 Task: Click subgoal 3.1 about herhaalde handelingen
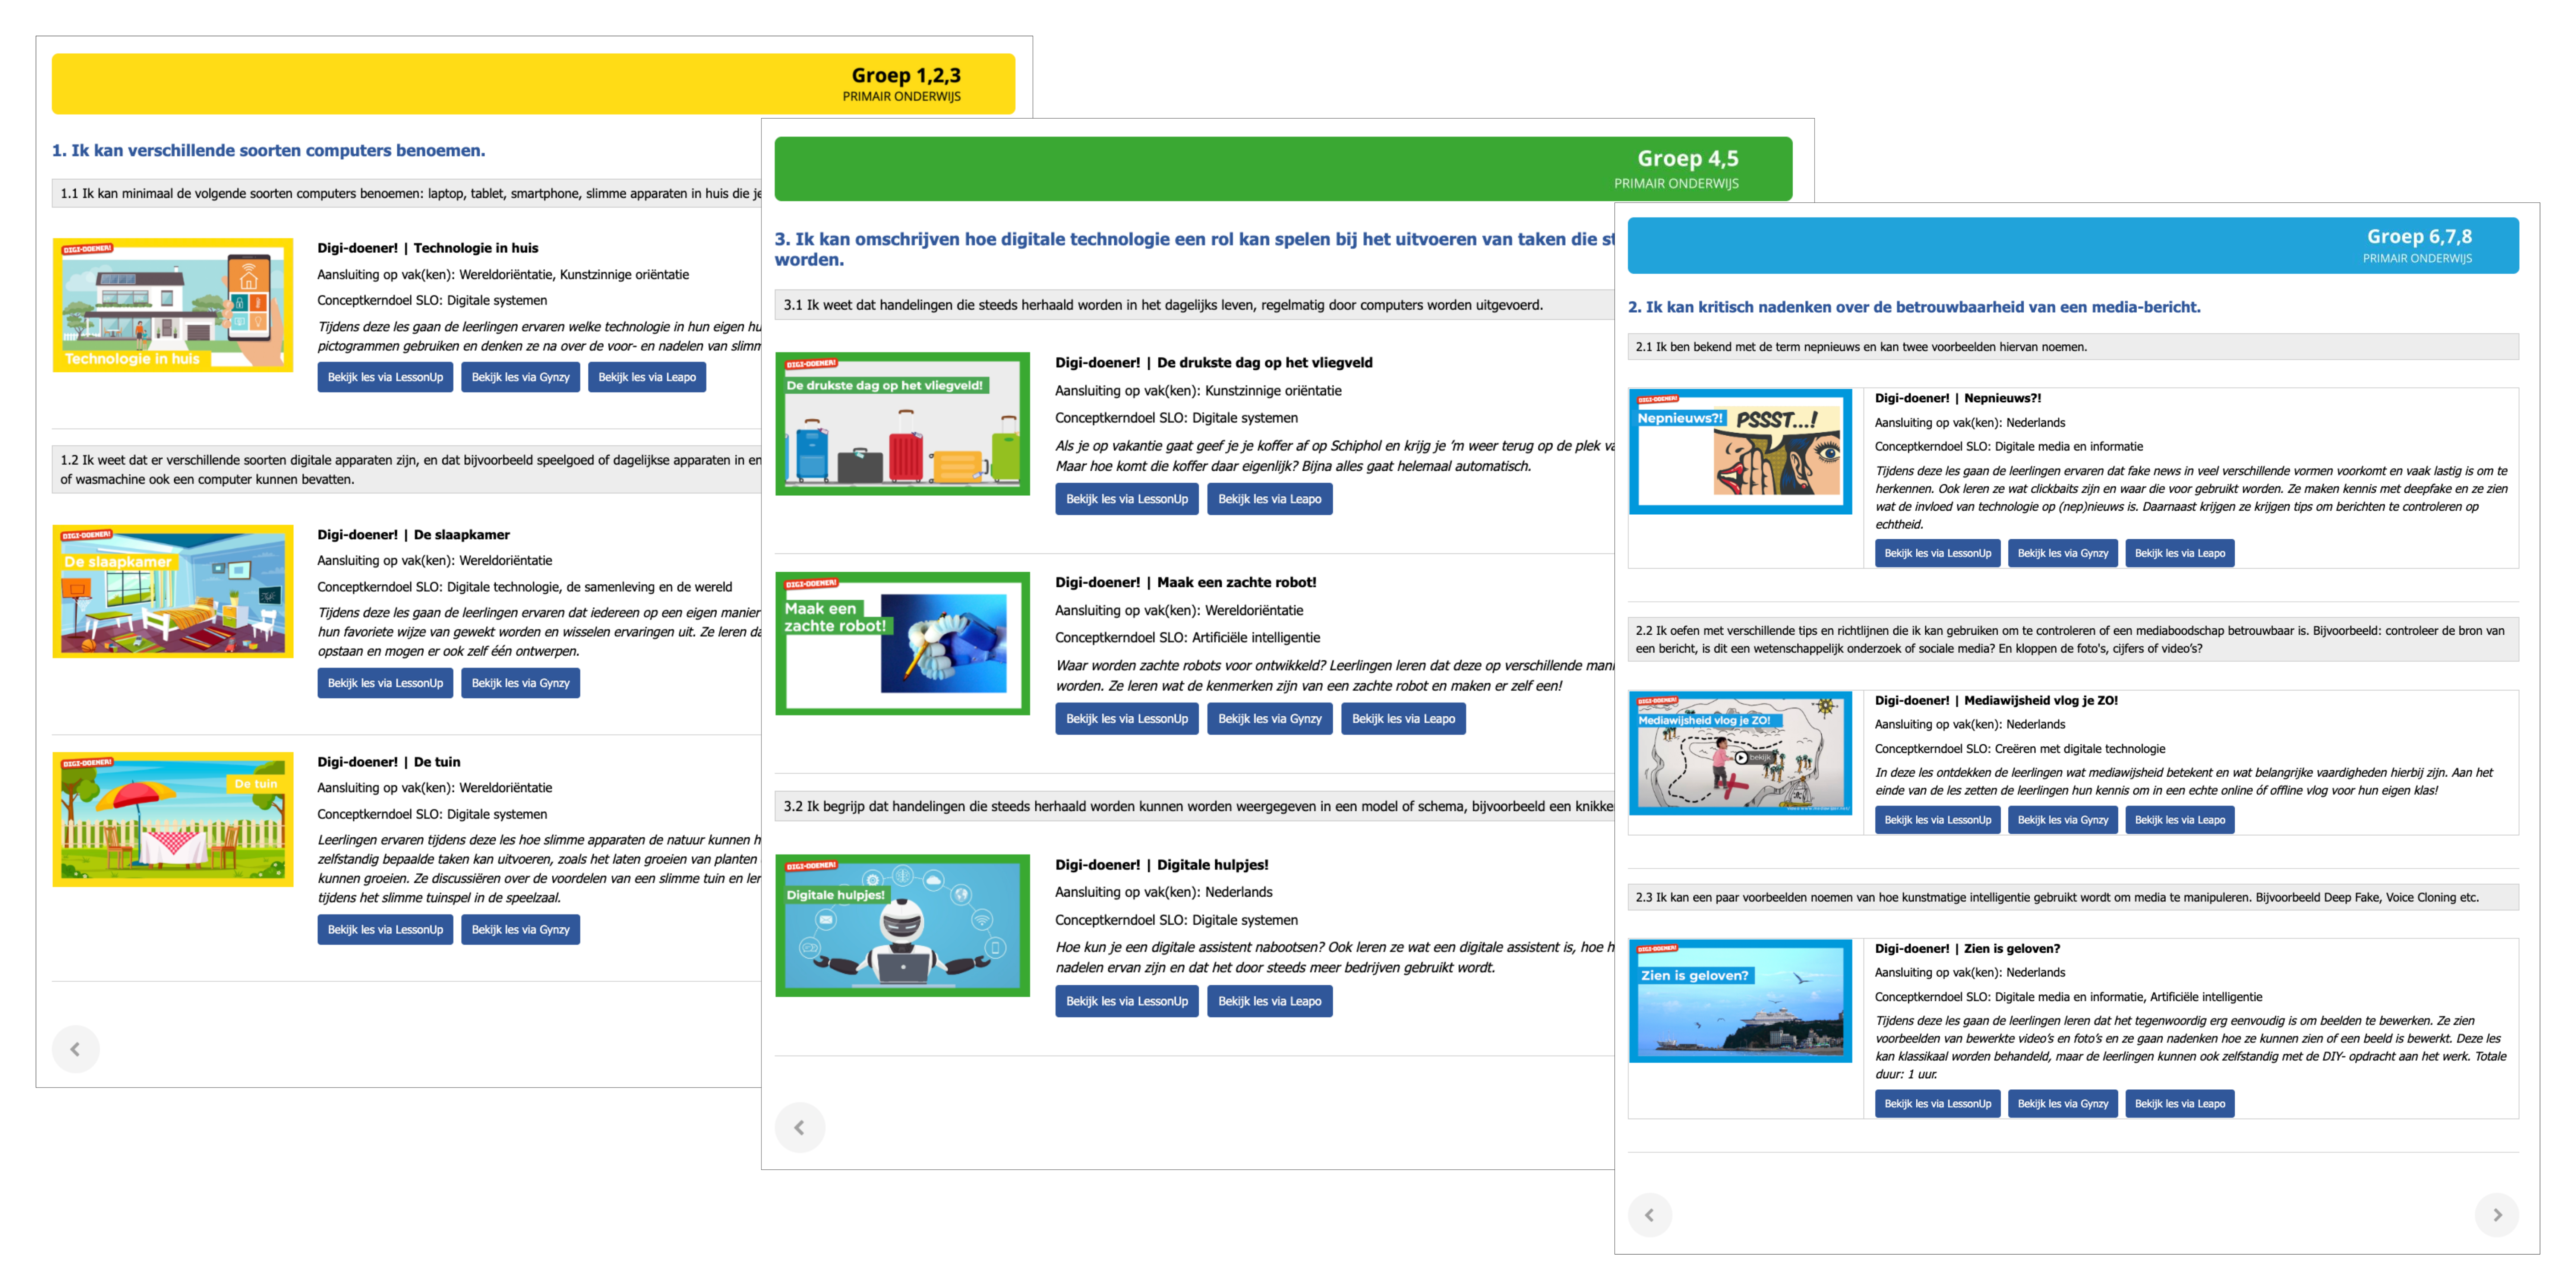1195,305
